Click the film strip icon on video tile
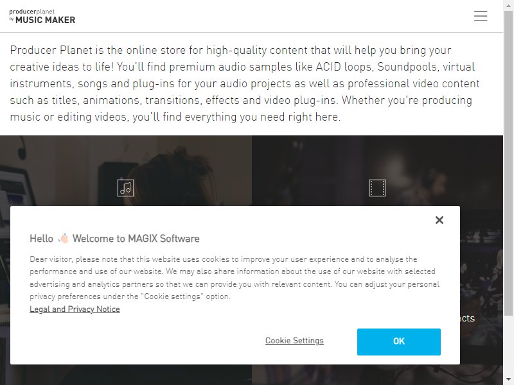Image resolution: width=514 pixels, height=385 pixels. pyautogui.click(x=377, y=187)
